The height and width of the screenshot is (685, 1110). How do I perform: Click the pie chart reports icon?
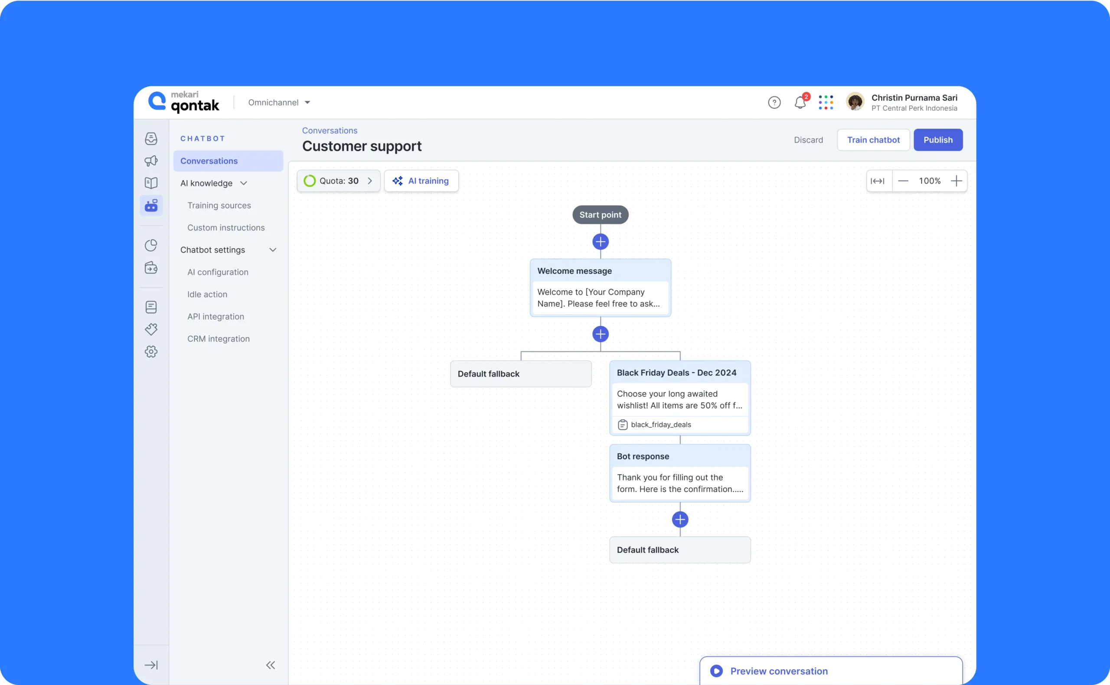click(x=151, y=246)
